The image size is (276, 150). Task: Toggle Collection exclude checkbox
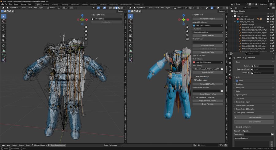tap(268, 14)
